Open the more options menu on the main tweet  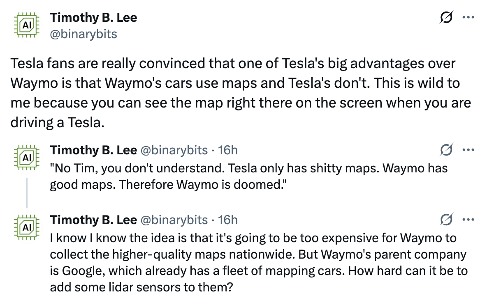tap(468, 18)
